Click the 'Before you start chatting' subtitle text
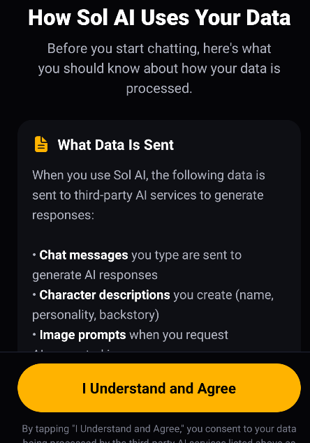The height and width of the screenshot is (443, 310). [x=159, y=68]
